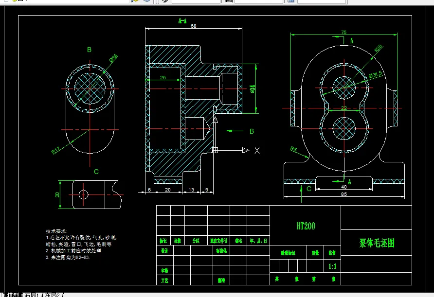Screen dimensions: 434x297
Task: Click the X axis label of the UCS icon
Action: [257, 151]
